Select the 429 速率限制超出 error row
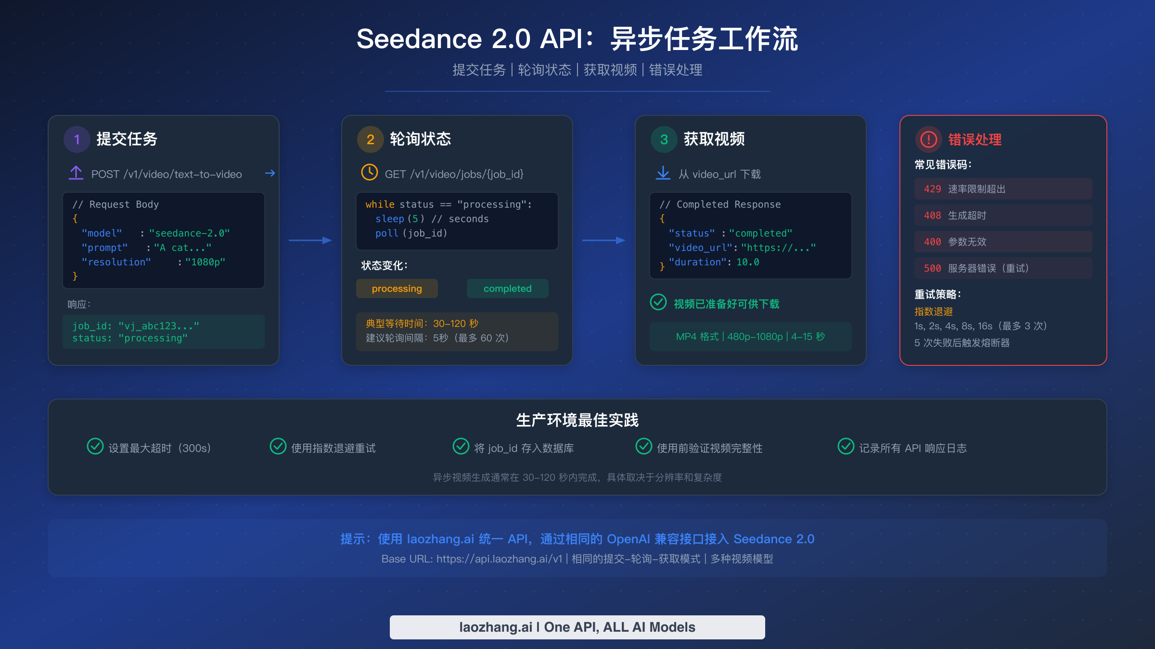Screen dimensions: 1155x649 tap(1003, 189)
